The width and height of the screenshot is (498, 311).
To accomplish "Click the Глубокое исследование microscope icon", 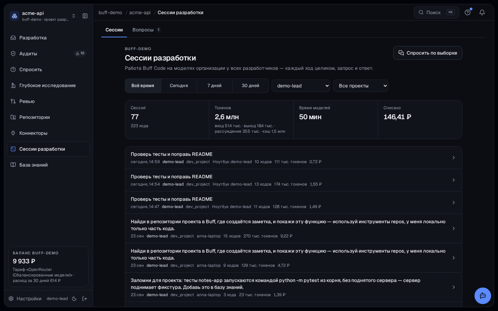I will coord(13,85).
